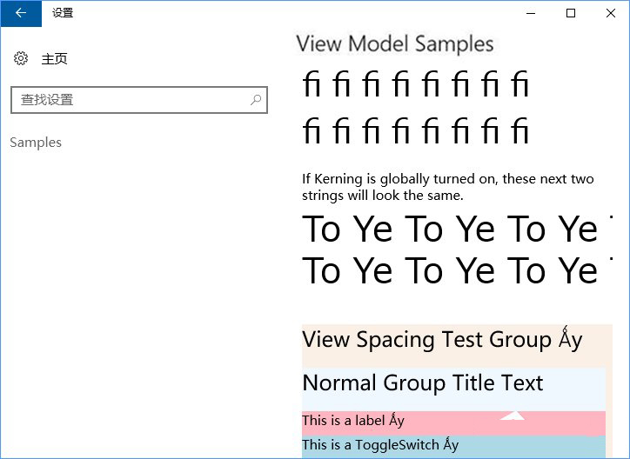Select the "This is a label" row
The height and width of the screenshot is (459, 630).
[353, 421]
